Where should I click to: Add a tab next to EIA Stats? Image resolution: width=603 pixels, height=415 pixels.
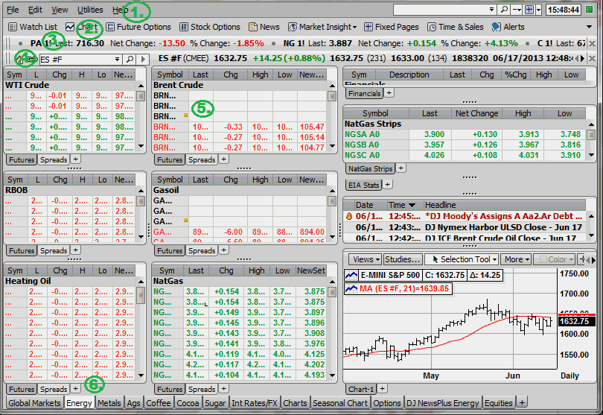point(388,185)
